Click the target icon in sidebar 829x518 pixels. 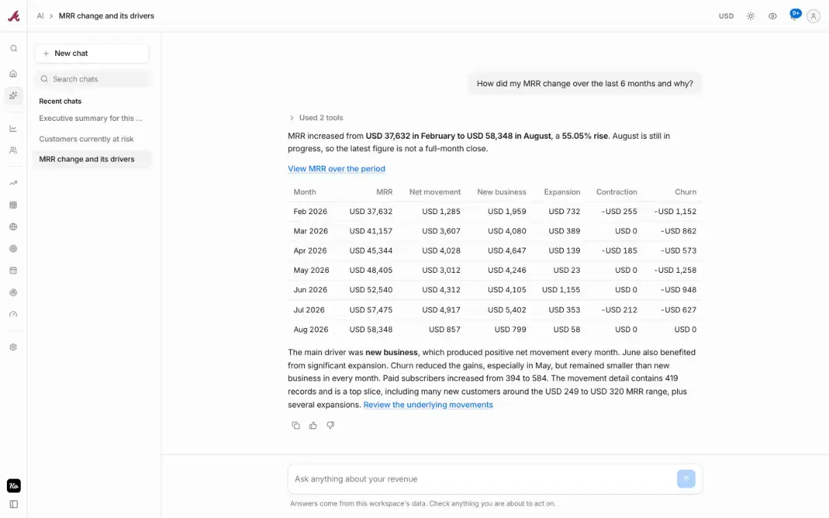(13, 249)
